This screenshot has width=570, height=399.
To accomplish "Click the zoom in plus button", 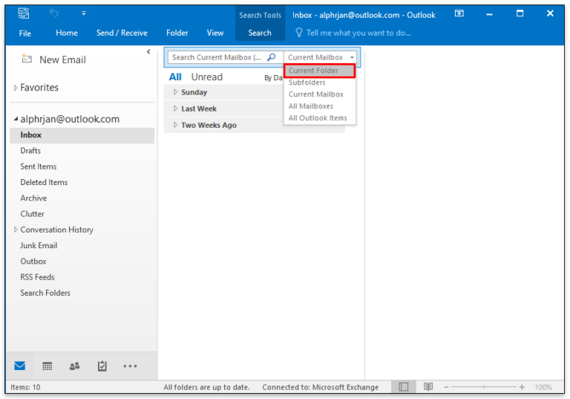I will point(522,387).
